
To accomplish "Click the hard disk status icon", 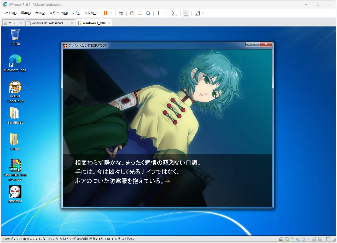I will [x=281, y=239].
